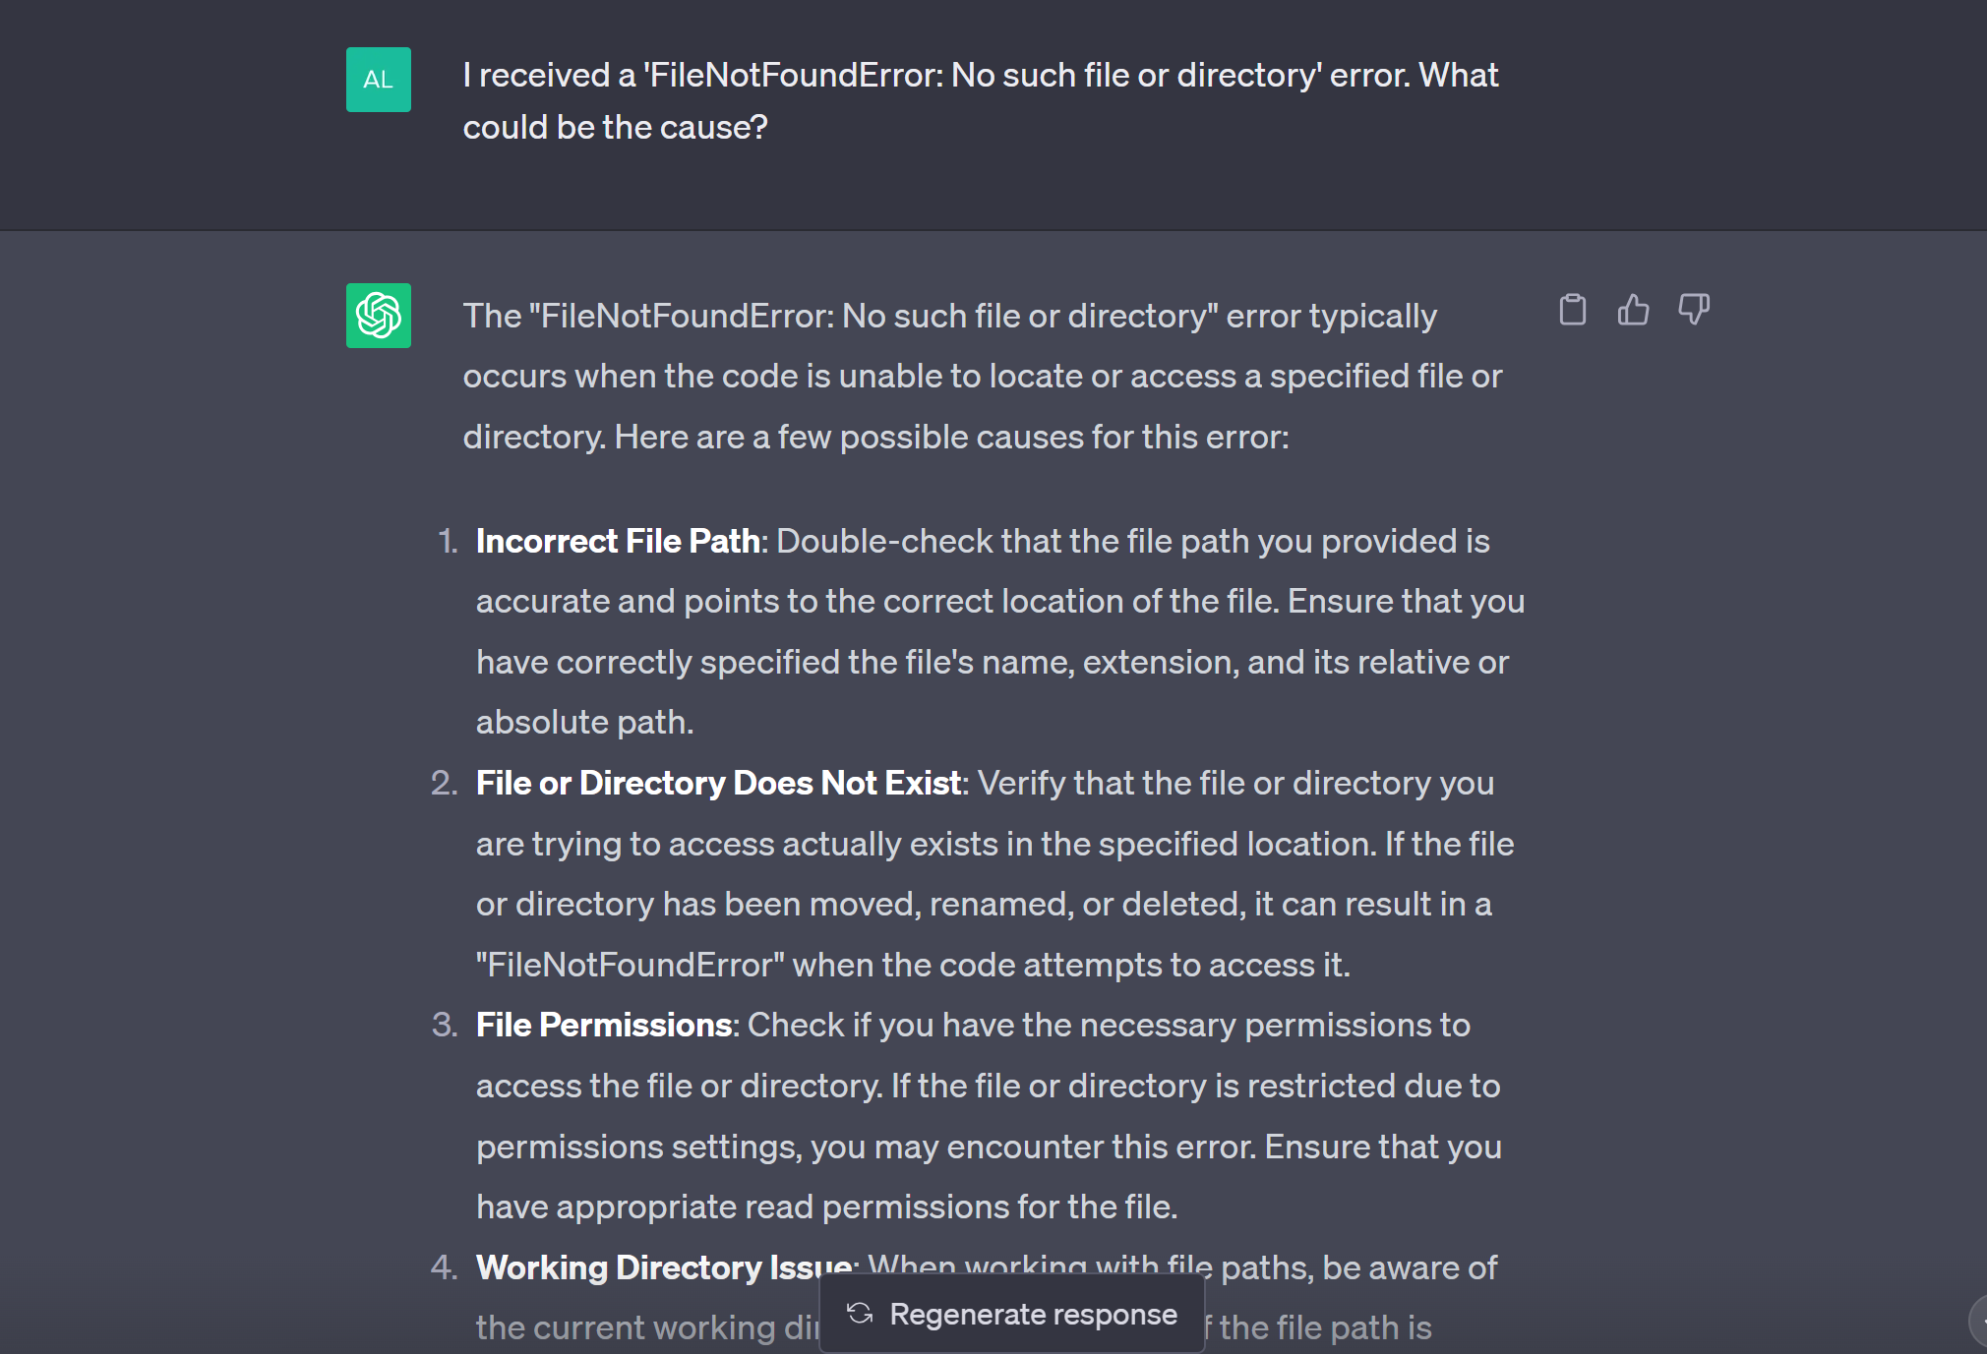Regenerate response using the bottom button
The height and width of the screenshot is (1354, 1987).
[1012, 1314]
